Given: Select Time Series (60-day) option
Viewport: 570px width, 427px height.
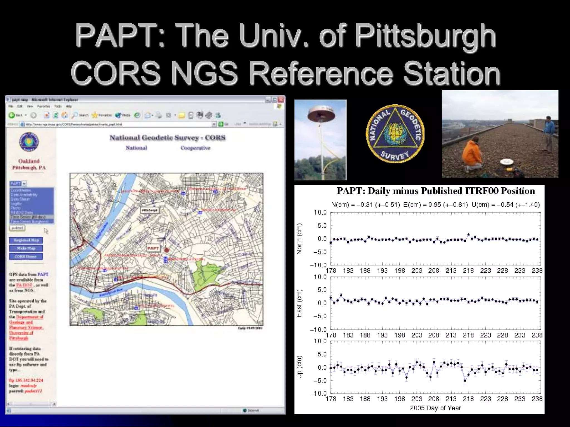Looking at the screenshot, I should (32, 217).
